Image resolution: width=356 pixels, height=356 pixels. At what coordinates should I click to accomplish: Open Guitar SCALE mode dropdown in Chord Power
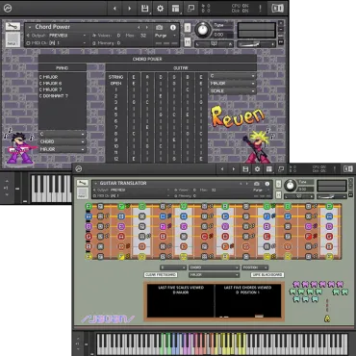click(x=232, y=91)
